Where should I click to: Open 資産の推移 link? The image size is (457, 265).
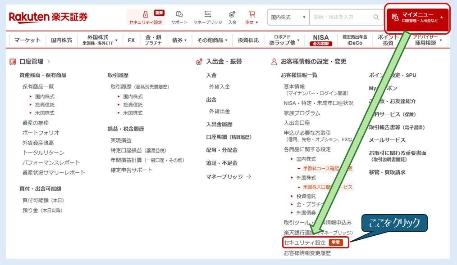pos(36,123)
